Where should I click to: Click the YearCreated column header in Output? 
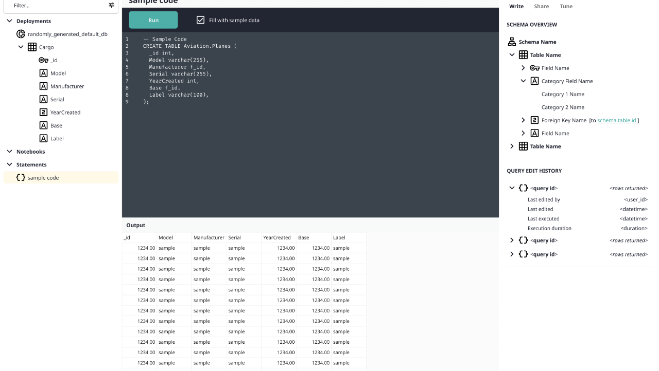coord(279,237)
